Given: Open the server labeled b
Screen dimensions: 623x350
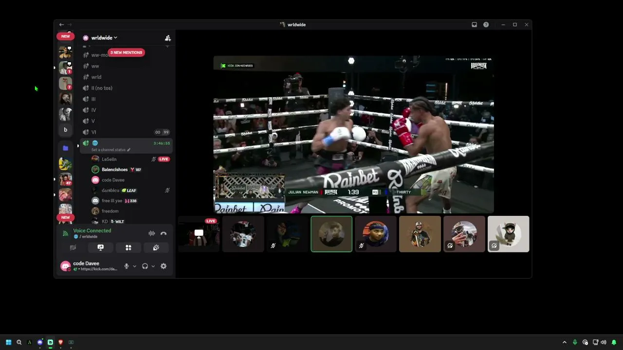Looking at the screenshot, I should (x=65, y=130).
